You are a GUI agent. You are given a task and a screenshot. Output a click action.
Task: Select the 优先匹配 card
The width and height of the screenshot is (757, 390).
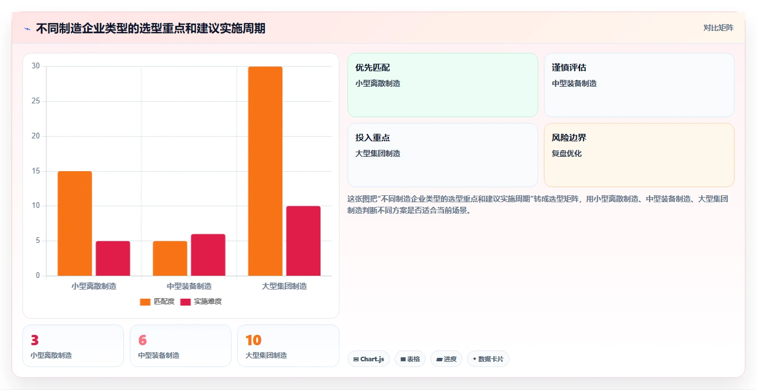443,85
